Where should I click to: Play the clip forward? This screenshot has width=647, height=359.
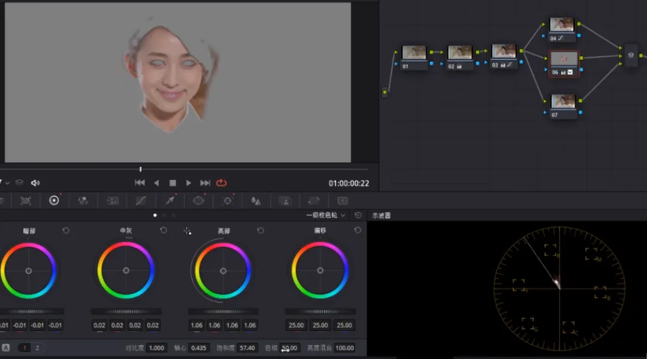tap(189, 182)
